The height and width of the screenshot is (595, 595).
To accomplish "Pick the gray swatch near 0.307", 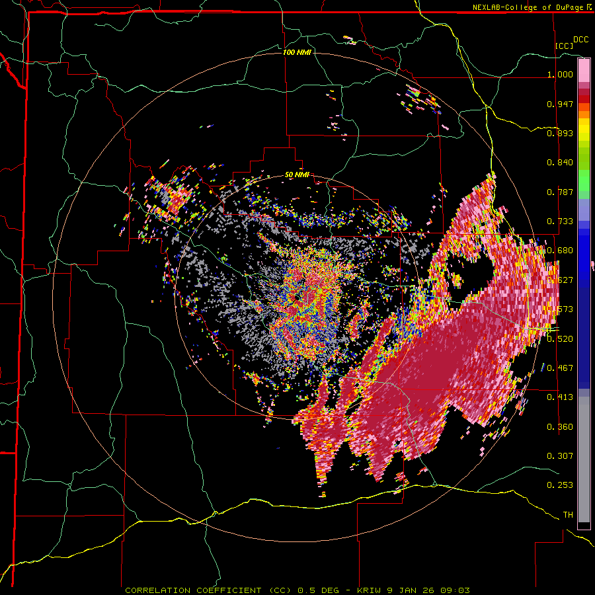I will tap(584, 459).
